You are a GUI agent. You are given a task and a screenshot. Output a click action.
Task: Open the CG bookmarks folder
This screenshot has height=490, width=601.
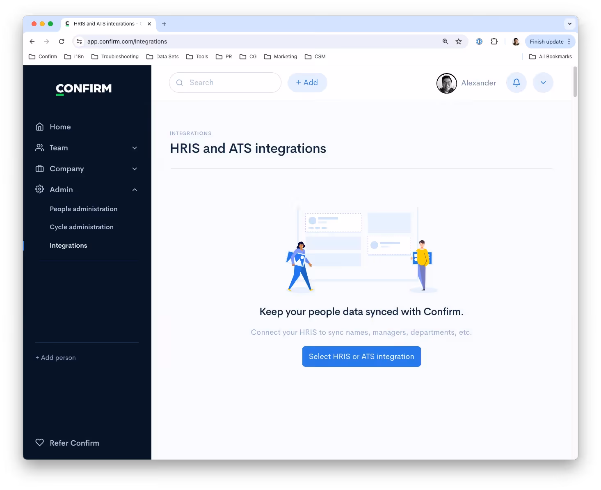[x=248, y=57]
